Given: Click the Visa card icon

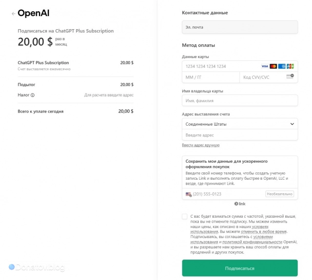Looking at the screenshot, I should 265,66.
